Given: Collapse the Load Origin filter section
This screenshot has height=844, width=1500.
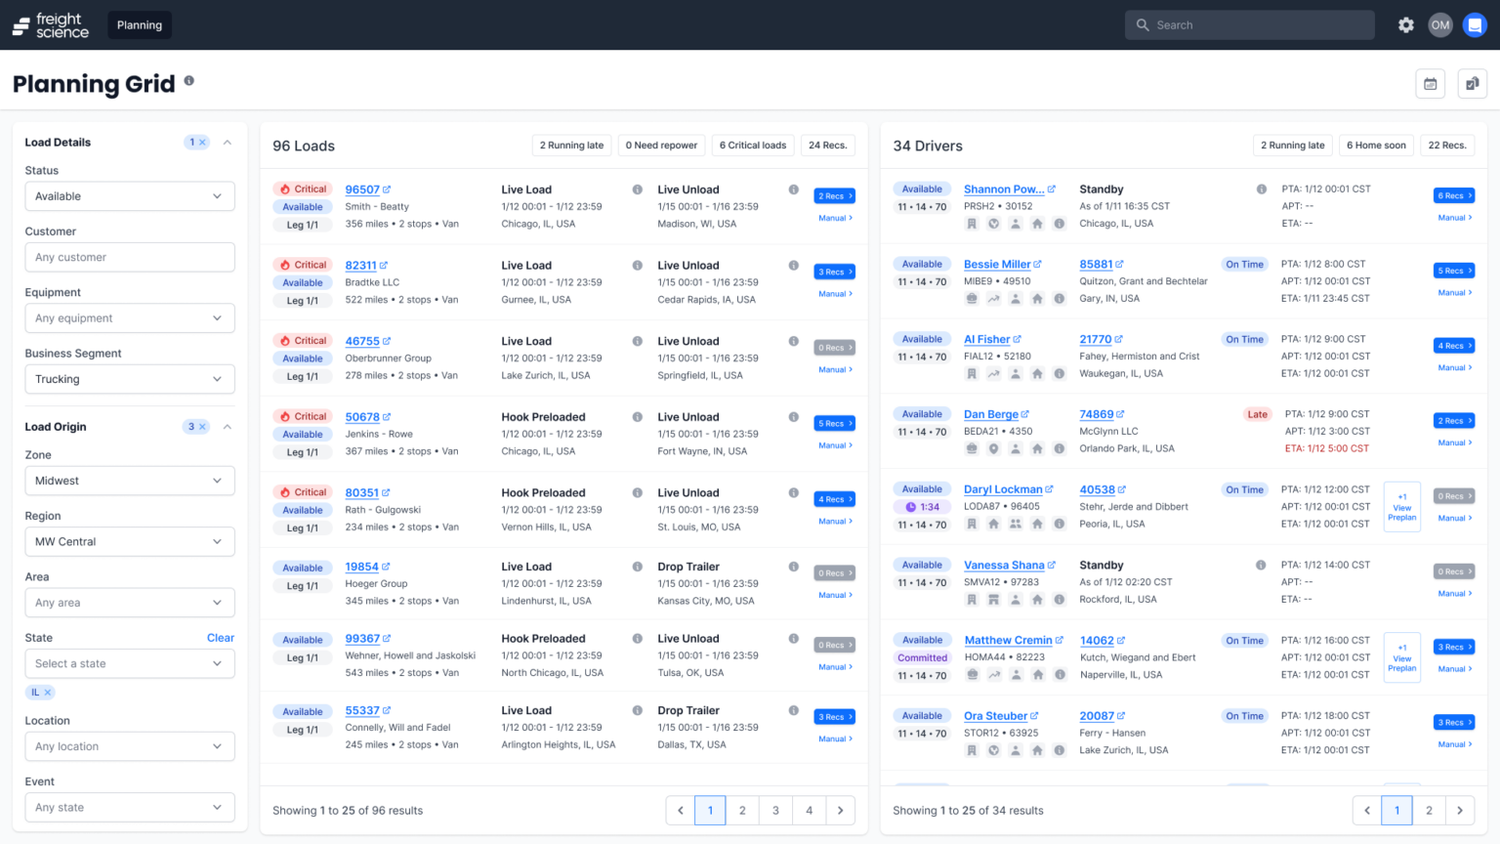Looking at the screenshot, I should 227,426.
